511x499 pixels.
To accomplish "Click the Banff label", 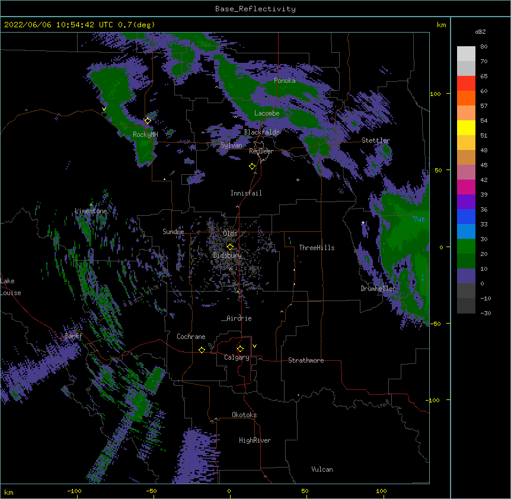I will click(74, 336).
